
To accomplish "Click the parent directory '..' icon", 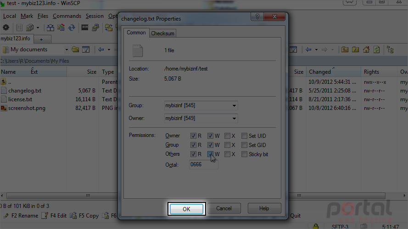I will (4, 82).
